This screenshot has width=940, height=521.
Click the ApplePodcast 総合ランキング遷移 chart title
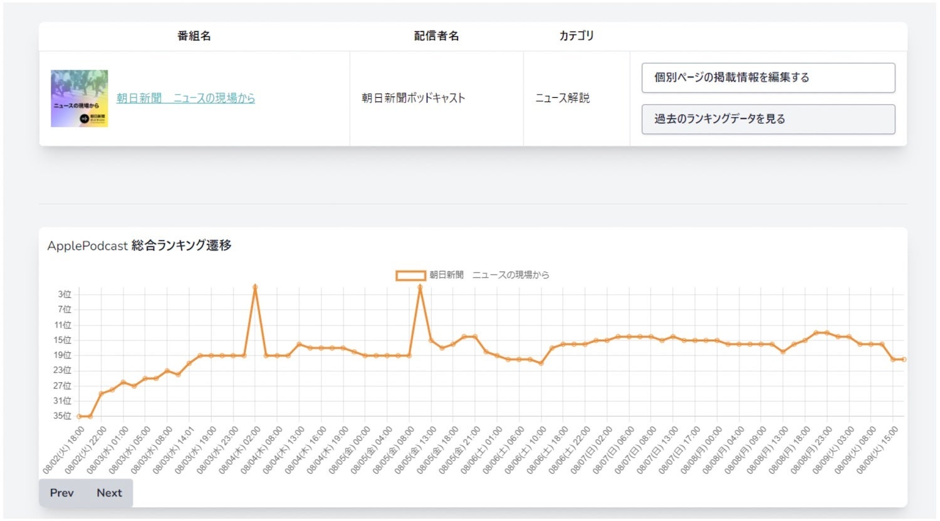tap(139, 246)
